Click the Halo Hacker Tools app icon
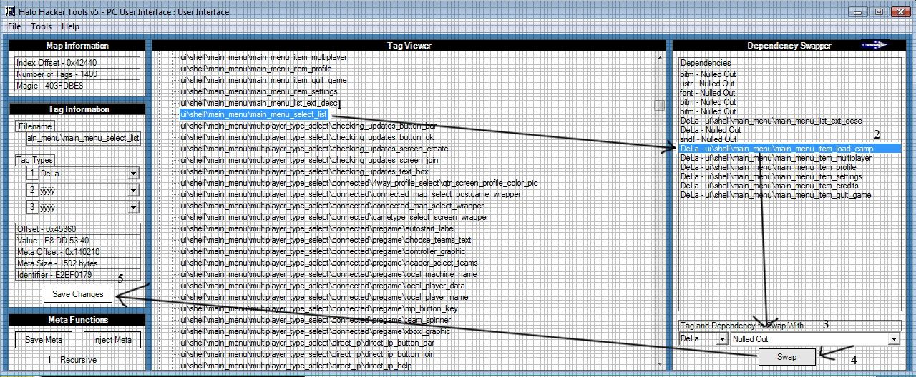This screenshot has height=377, width=916. pyautogui.click(x=10, y=11)
